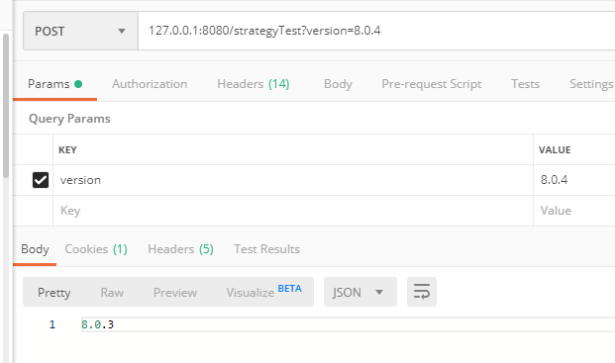615x363 pixels.
Task: Open the JSON format dropdown
Action: click(x=360, y=292)
